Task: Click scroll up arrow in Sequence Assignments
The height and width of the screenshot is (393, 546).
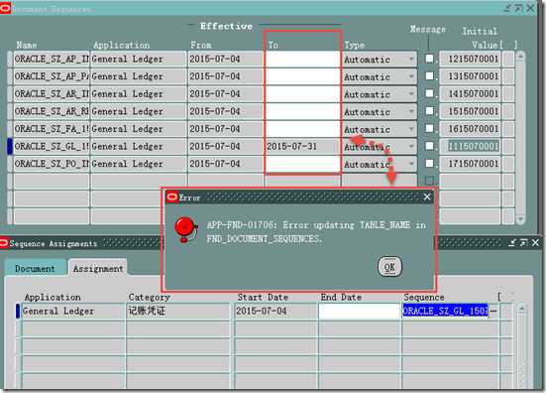Action: [521, 308]
